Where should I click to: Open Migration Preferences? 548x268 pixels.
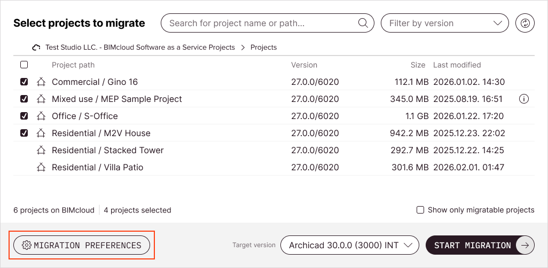click(x=81, y=245)
